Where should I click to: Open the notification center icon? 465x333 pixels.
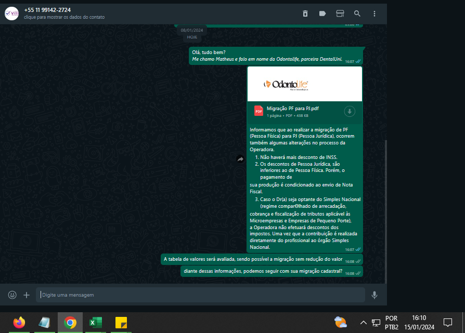point(447,322)
